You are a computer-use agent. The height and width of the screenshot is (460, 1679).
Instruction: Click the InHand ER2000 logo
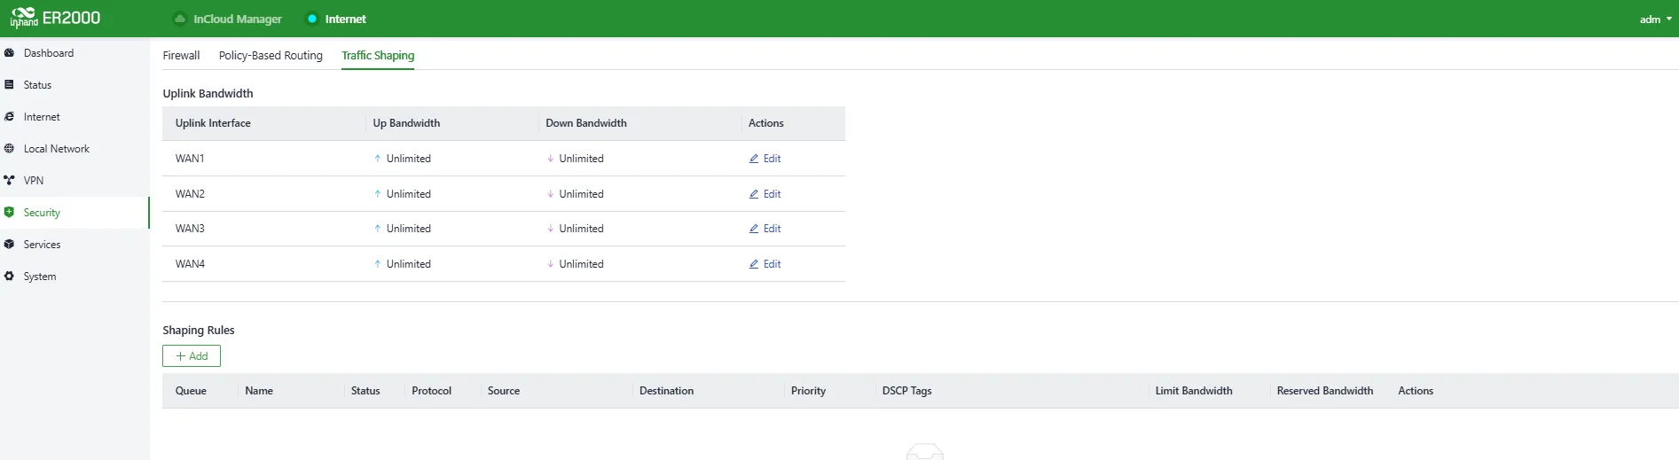tap(55, 18)
